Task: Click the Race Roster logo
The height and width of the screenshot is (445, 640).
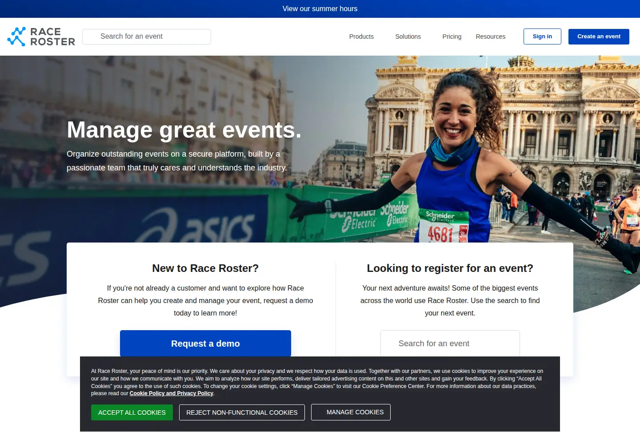Action: (41, 36)
